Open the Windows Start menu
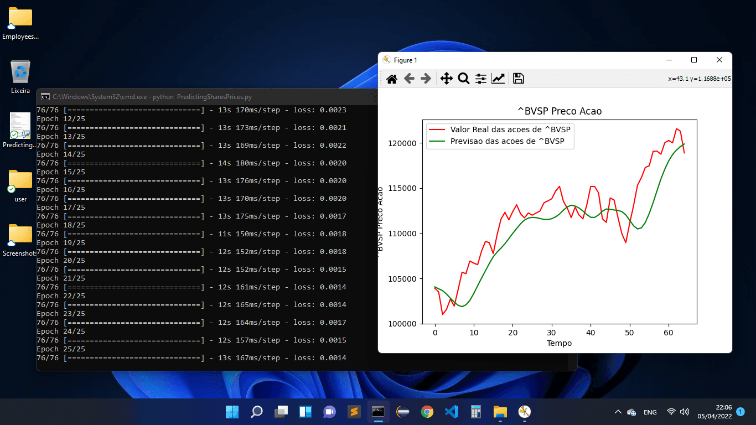756x425 pixels. [x=232, y=412]
